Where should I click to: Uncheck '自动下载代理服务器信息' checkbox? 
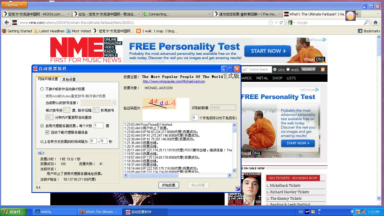[x=47, y=132]
